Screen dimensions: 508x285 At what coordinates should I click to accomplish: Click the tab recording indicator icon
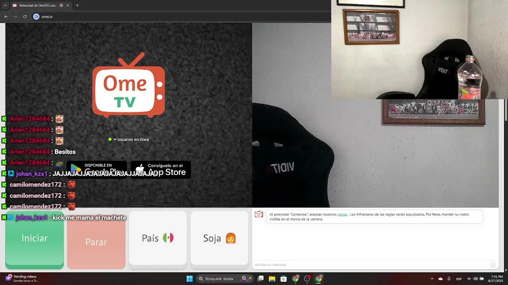[61, 6]
